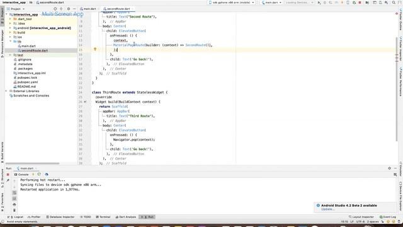Open Flutter Outline side panel
Viewport: 403px width, 227px height.
pyautogui.click(x=400, y=20)
